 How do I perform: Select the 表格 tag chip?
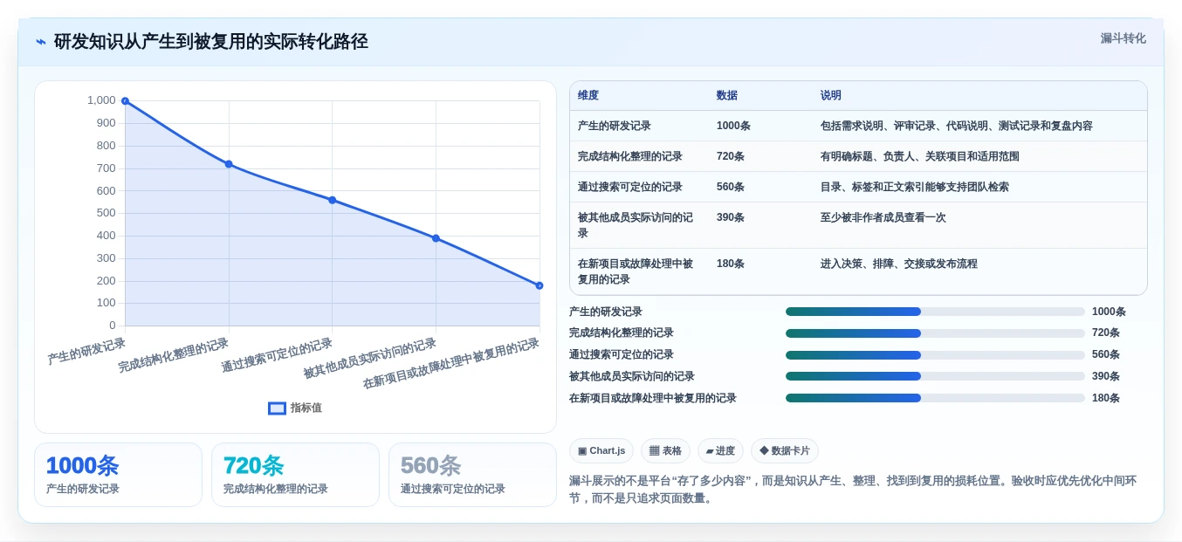[x=665, y=451]
